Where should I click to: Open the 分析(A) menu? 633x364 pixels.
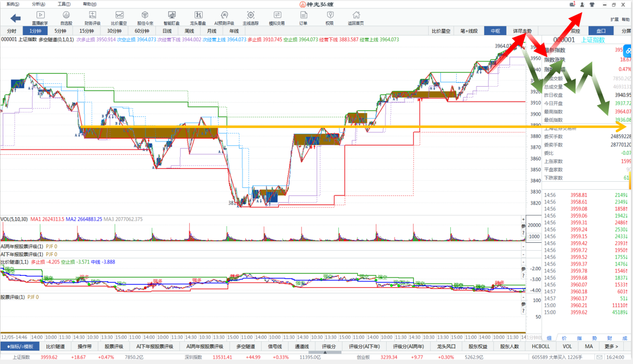38,4
